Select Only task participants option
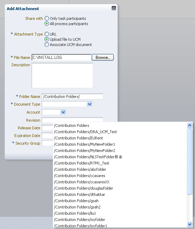Image resolution: width=195 pixels, height=229 pixels. 47,18
